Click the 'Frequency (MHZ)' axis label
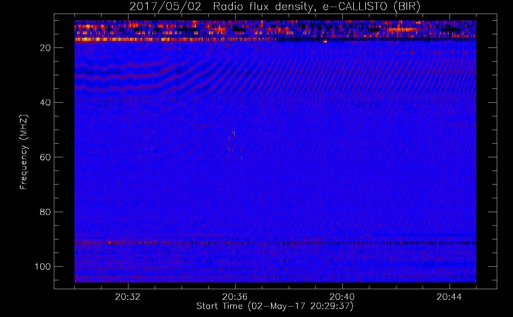 click(x=24, y=152)
